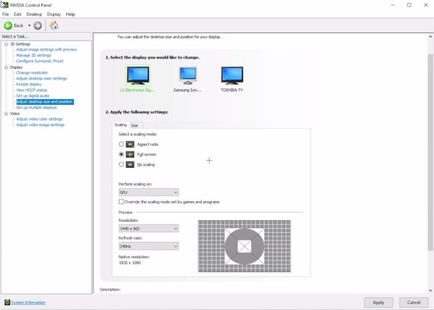Click the Apply button

(378, 303)
